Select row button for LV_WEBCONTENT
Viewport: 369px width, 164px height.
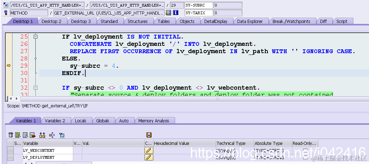tap(10, 150)
